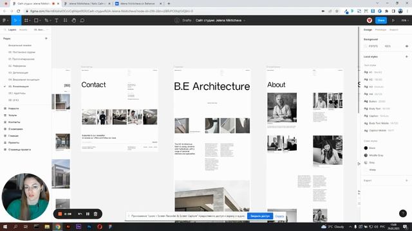
Task: Click the user avatar in Figma toolbar
Action: (370, 20)
